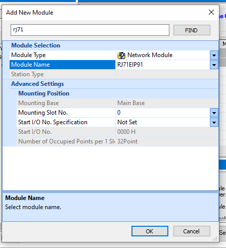Image resolution: width=226 pixels, height=248 pixels.
Task: Collapse the Module Selection section header
Action: point(35,45)
